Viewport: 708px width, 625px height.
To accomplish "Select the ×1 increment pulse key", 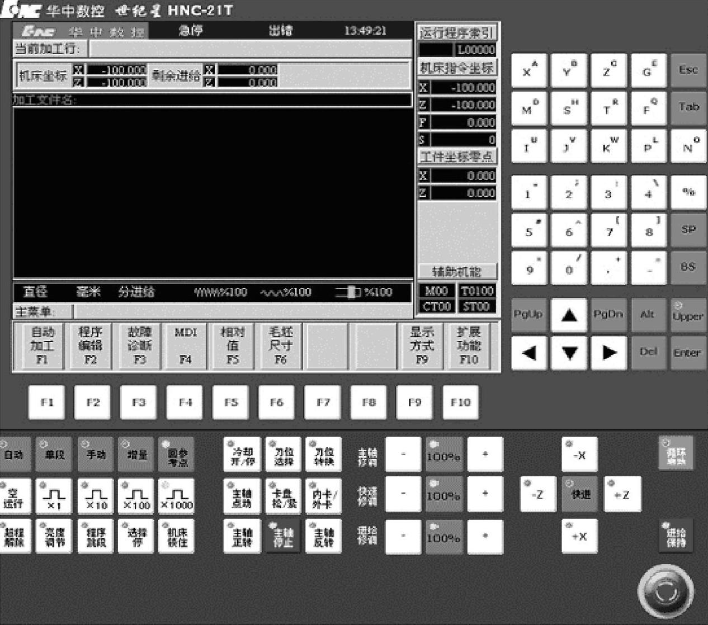I will pos(54,496).
